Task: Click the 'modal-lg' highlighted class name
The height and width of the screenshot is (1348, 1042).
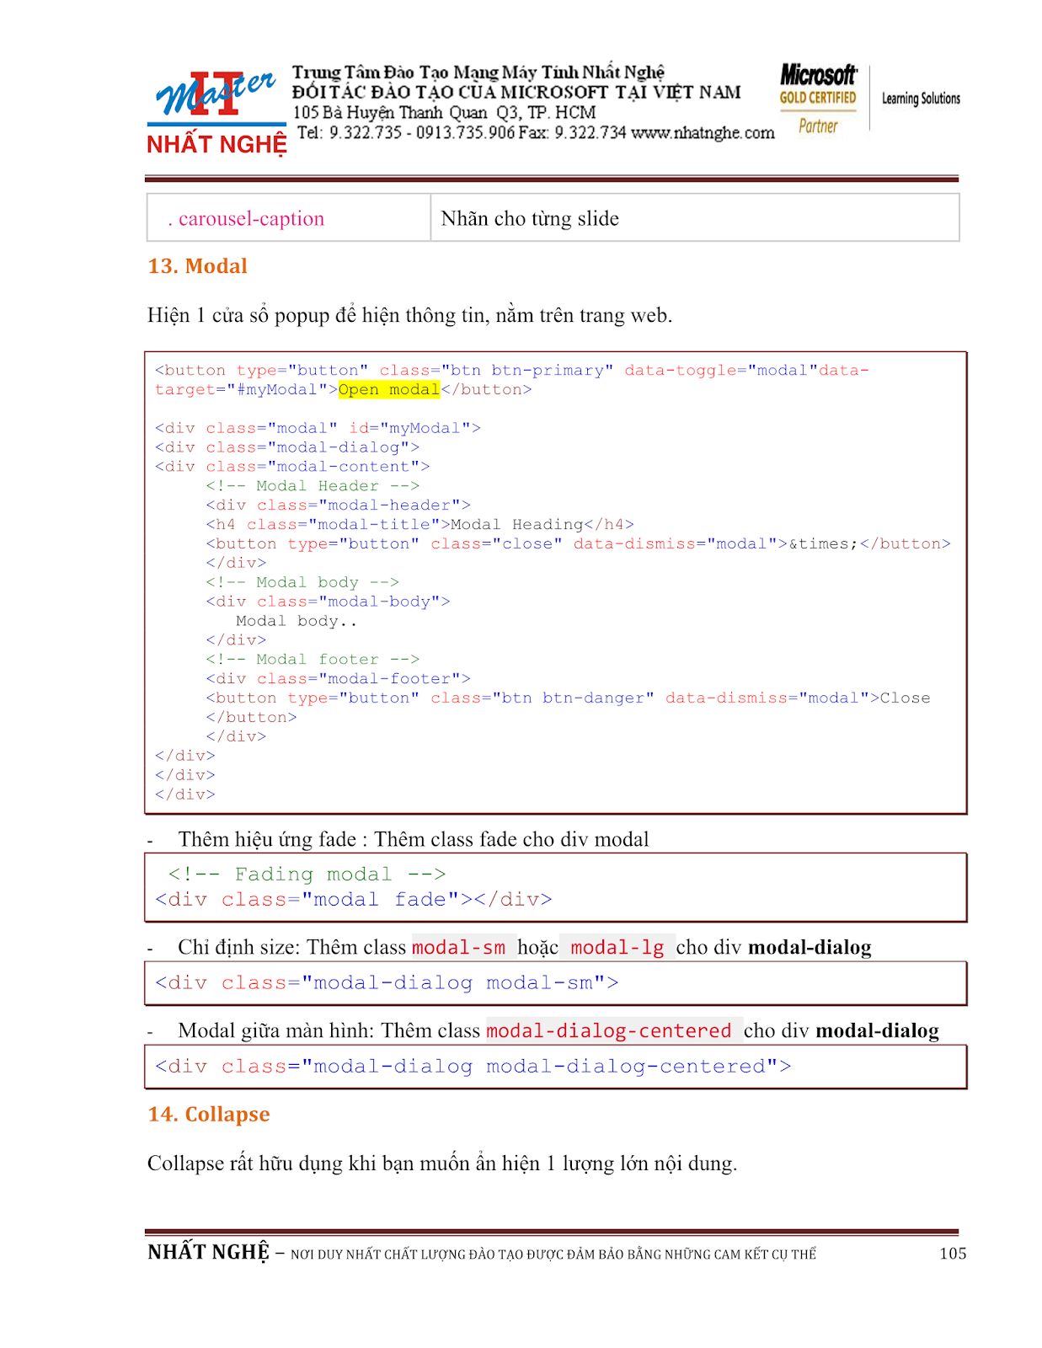Action: 617,948
